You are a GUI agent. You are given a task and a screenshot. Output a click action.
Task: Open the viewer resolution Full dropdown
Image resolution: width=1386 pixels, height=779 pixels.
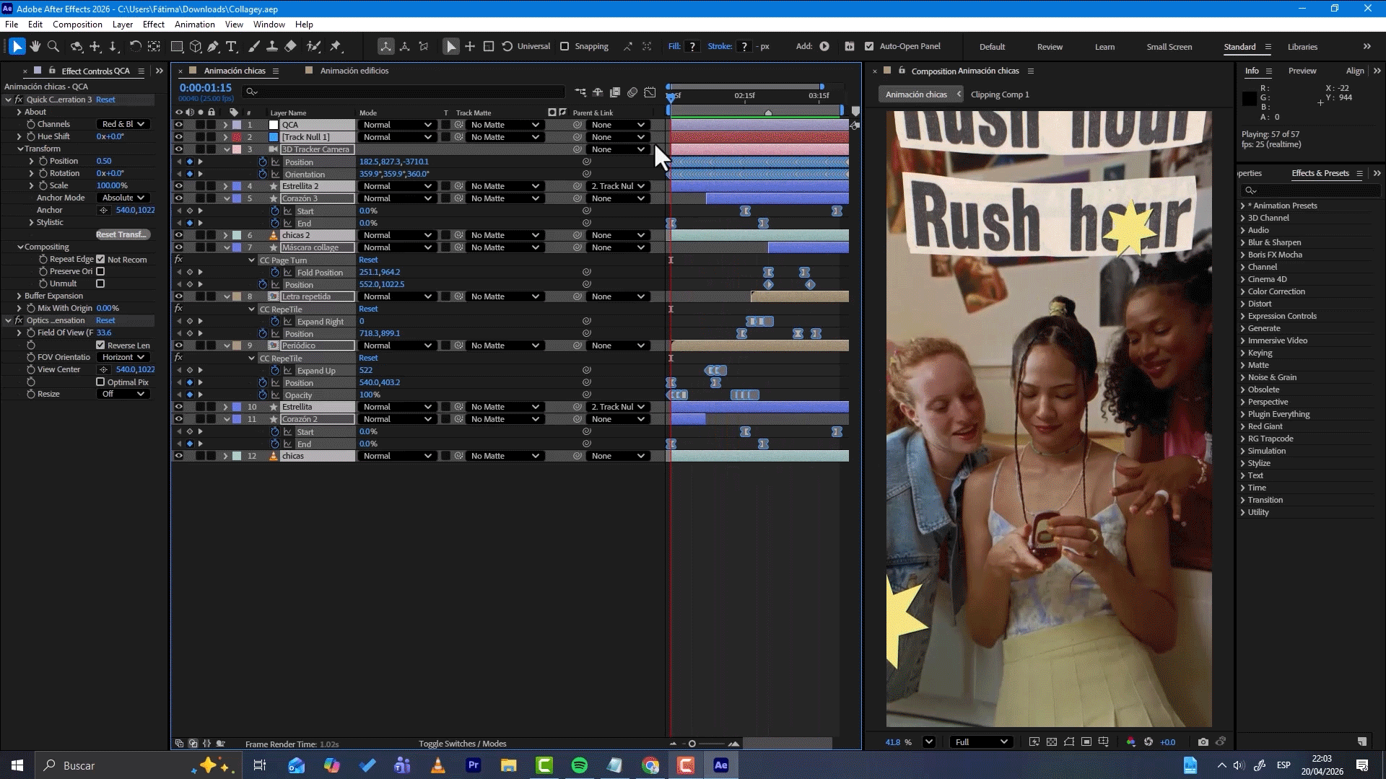pyautogui.click(x=981, y=741)
